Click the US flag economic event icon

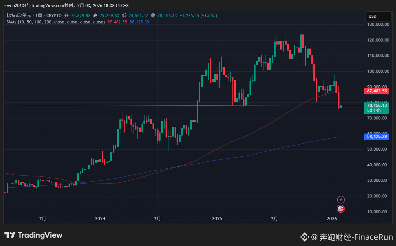pos(340,209)
